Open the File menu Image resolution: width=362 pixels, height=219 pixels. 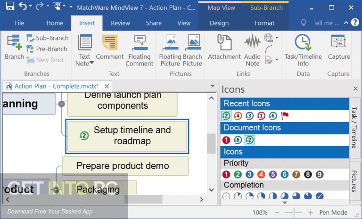19,23
